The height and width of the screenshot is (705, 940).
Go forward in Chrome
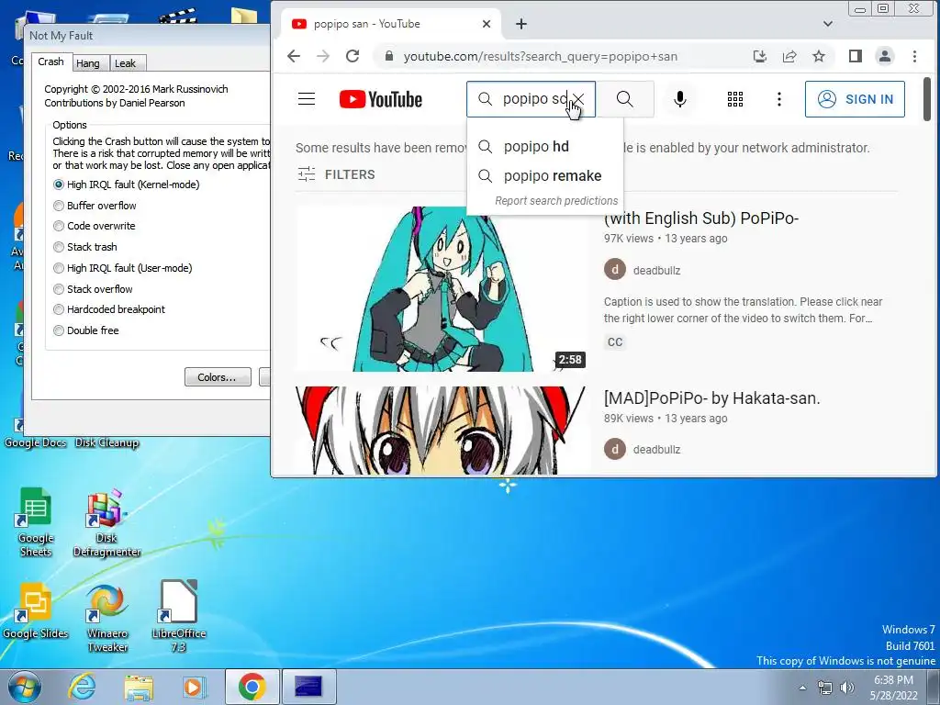pos(323,56)
